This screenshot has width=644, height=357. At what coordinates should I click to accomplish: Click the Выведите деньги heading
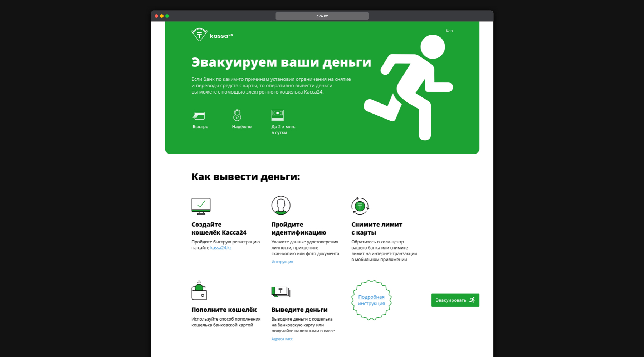point(299,310)
